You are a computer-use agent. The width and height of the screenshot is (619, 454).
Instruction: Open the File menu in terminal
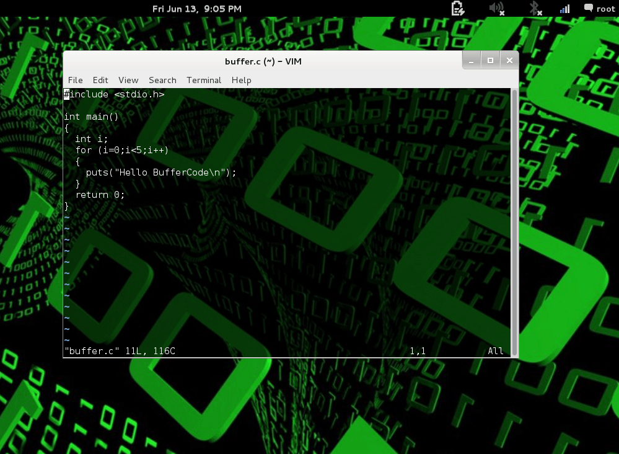coord(76,80)
